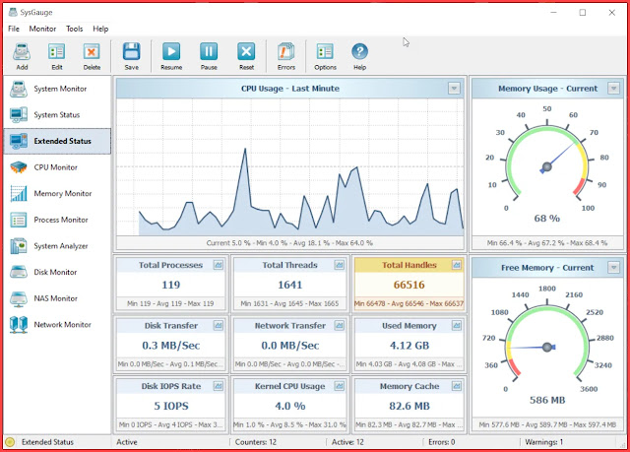This screenshot has height=452, width=630.
Task: Click the chart icon on Network Transfer
Action: [x=339, y=325]
